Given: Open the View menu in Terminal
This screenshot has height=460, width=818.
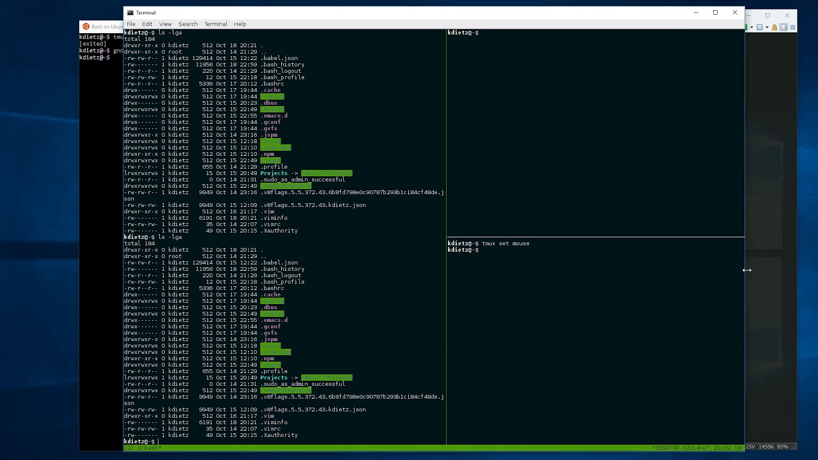Looking at the screenshot, I should click(165, 24).
